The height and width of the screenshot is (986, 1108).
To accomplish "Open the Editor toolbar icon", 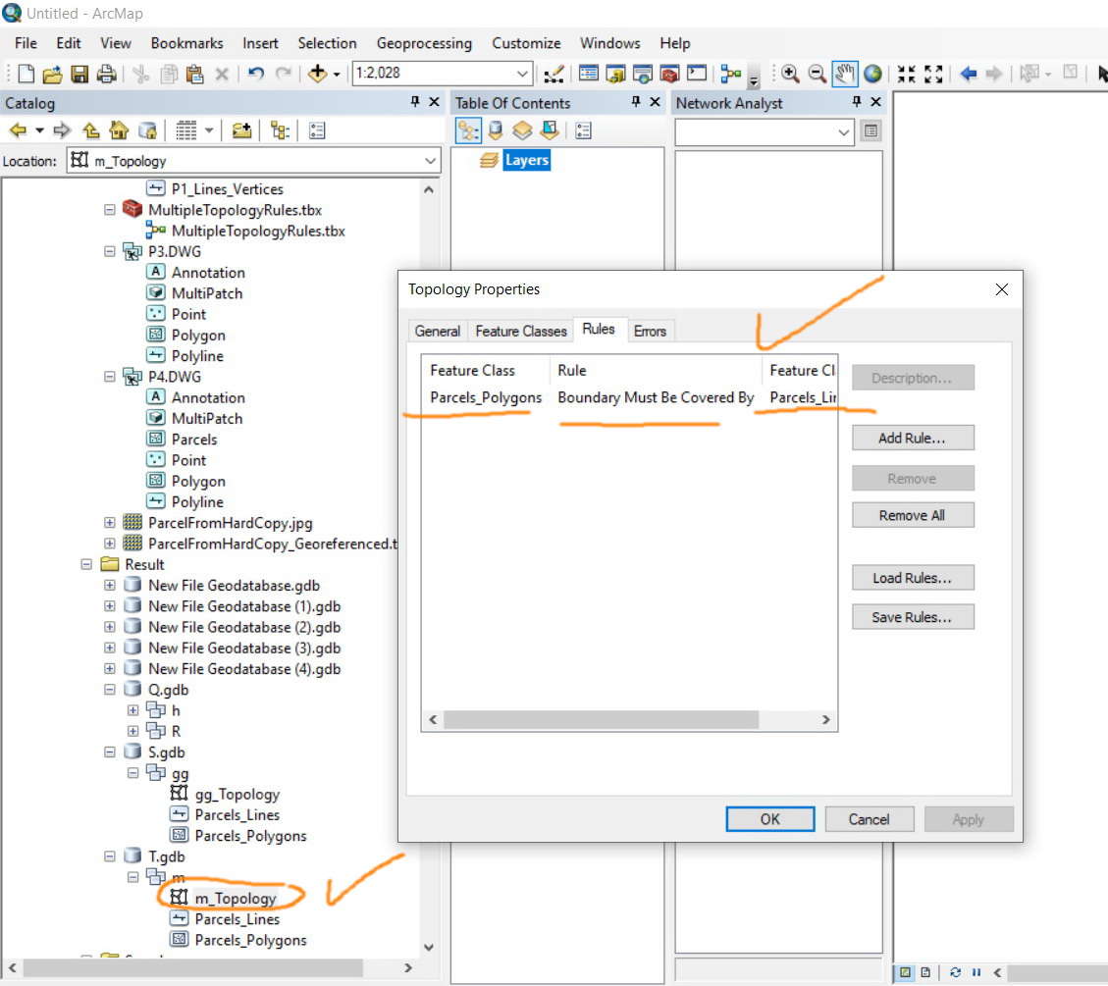I will pyautogui.click(x=554, y=74).
